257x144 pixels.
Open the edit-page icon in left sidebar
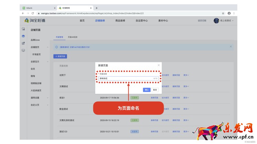tap(23, 43)
